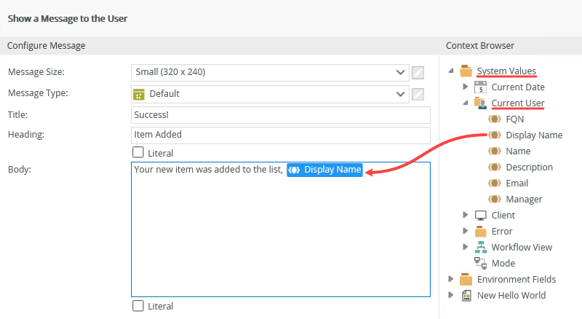
Task: Click the Display Name field icon in tree
Action: click(x=495, y=135)
